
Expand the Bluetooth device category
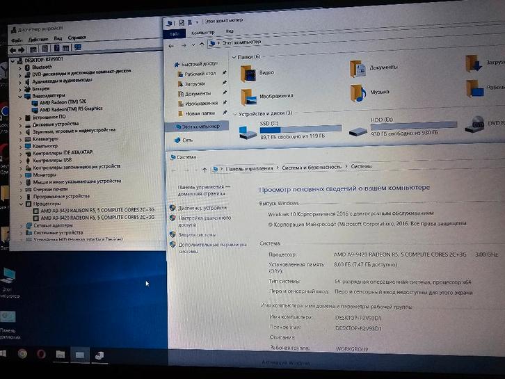point(20,69)
